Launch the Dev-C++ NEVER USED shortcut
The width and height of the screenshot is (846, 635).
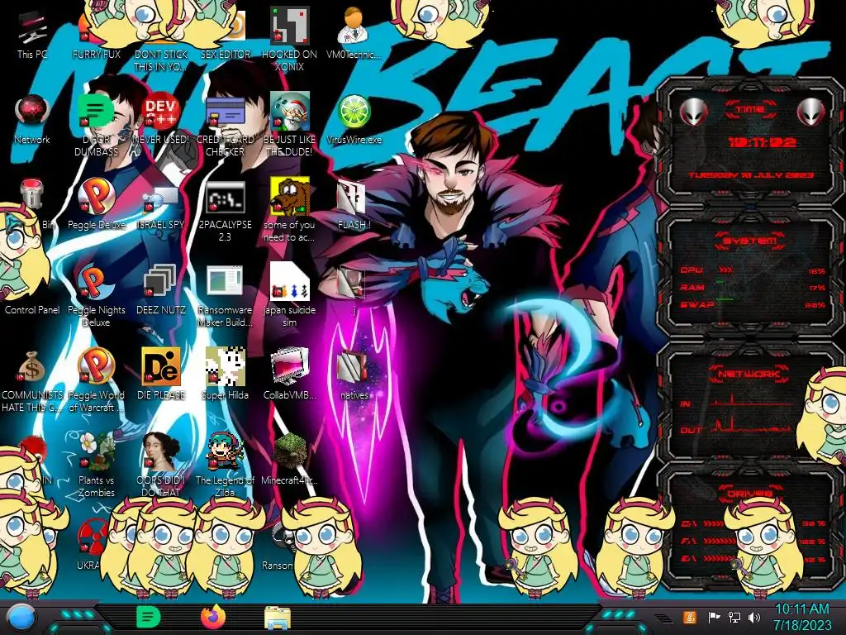161,119
